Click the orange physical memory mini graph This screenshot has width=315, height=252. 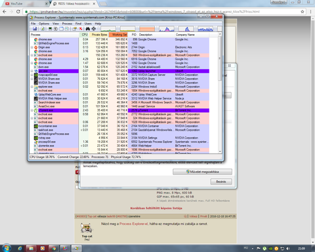(147, 29)
